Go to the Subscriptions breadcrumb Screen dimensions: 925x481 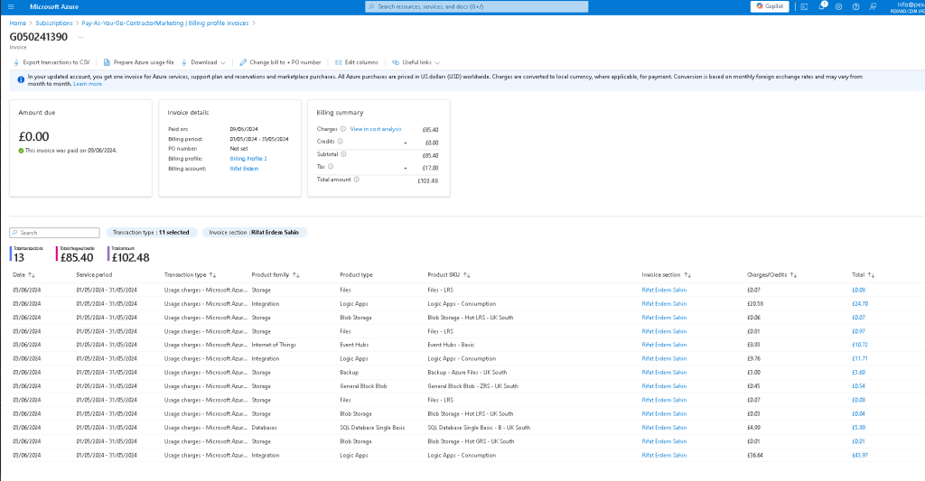(x=54, y=23)
